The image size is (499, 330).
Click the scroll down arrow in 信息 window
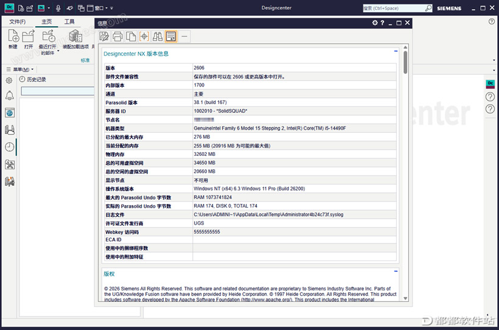point(405,298)
